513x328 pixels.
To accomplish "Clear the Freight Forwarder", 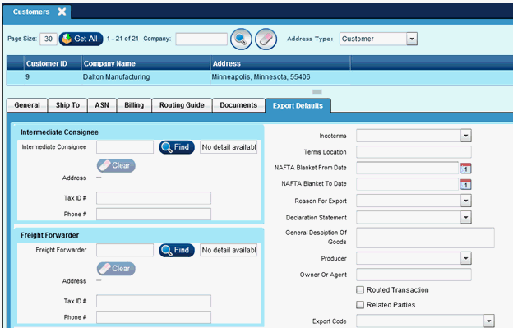I will [116, 269].
